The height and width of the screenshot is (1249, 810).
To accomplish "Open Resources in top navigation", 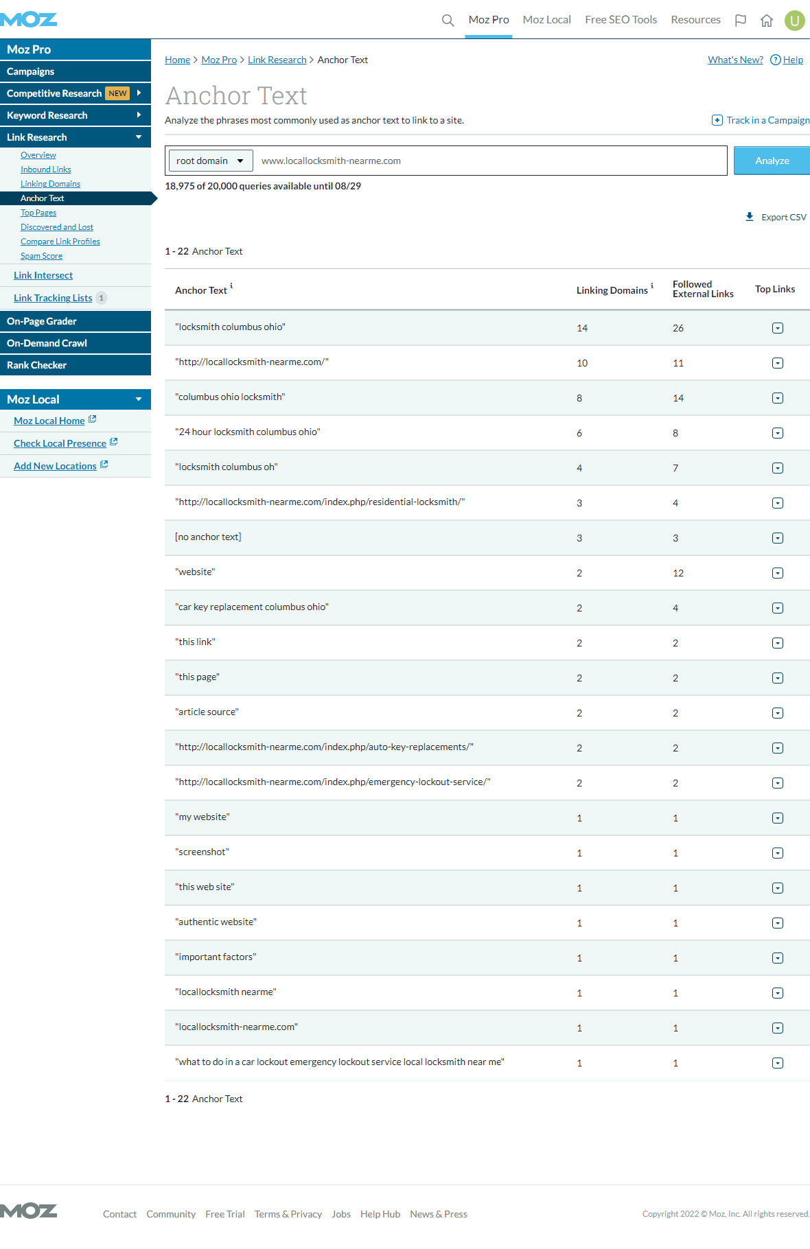I will (x=696, y=20).
